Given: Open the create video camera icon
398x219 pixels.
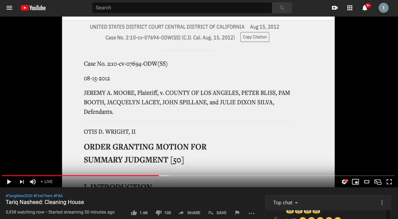Looking at the screenshot, I should [335, 8].
